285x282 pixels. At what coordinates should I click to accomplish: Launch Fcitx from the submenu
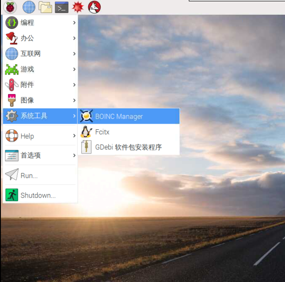[x=129, y=132]
